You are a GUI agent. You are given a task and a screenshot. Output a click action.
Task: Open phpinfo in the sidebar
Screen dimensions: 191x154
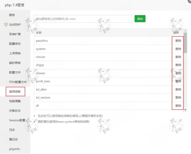pyautogui.click(x=15, y=149)
